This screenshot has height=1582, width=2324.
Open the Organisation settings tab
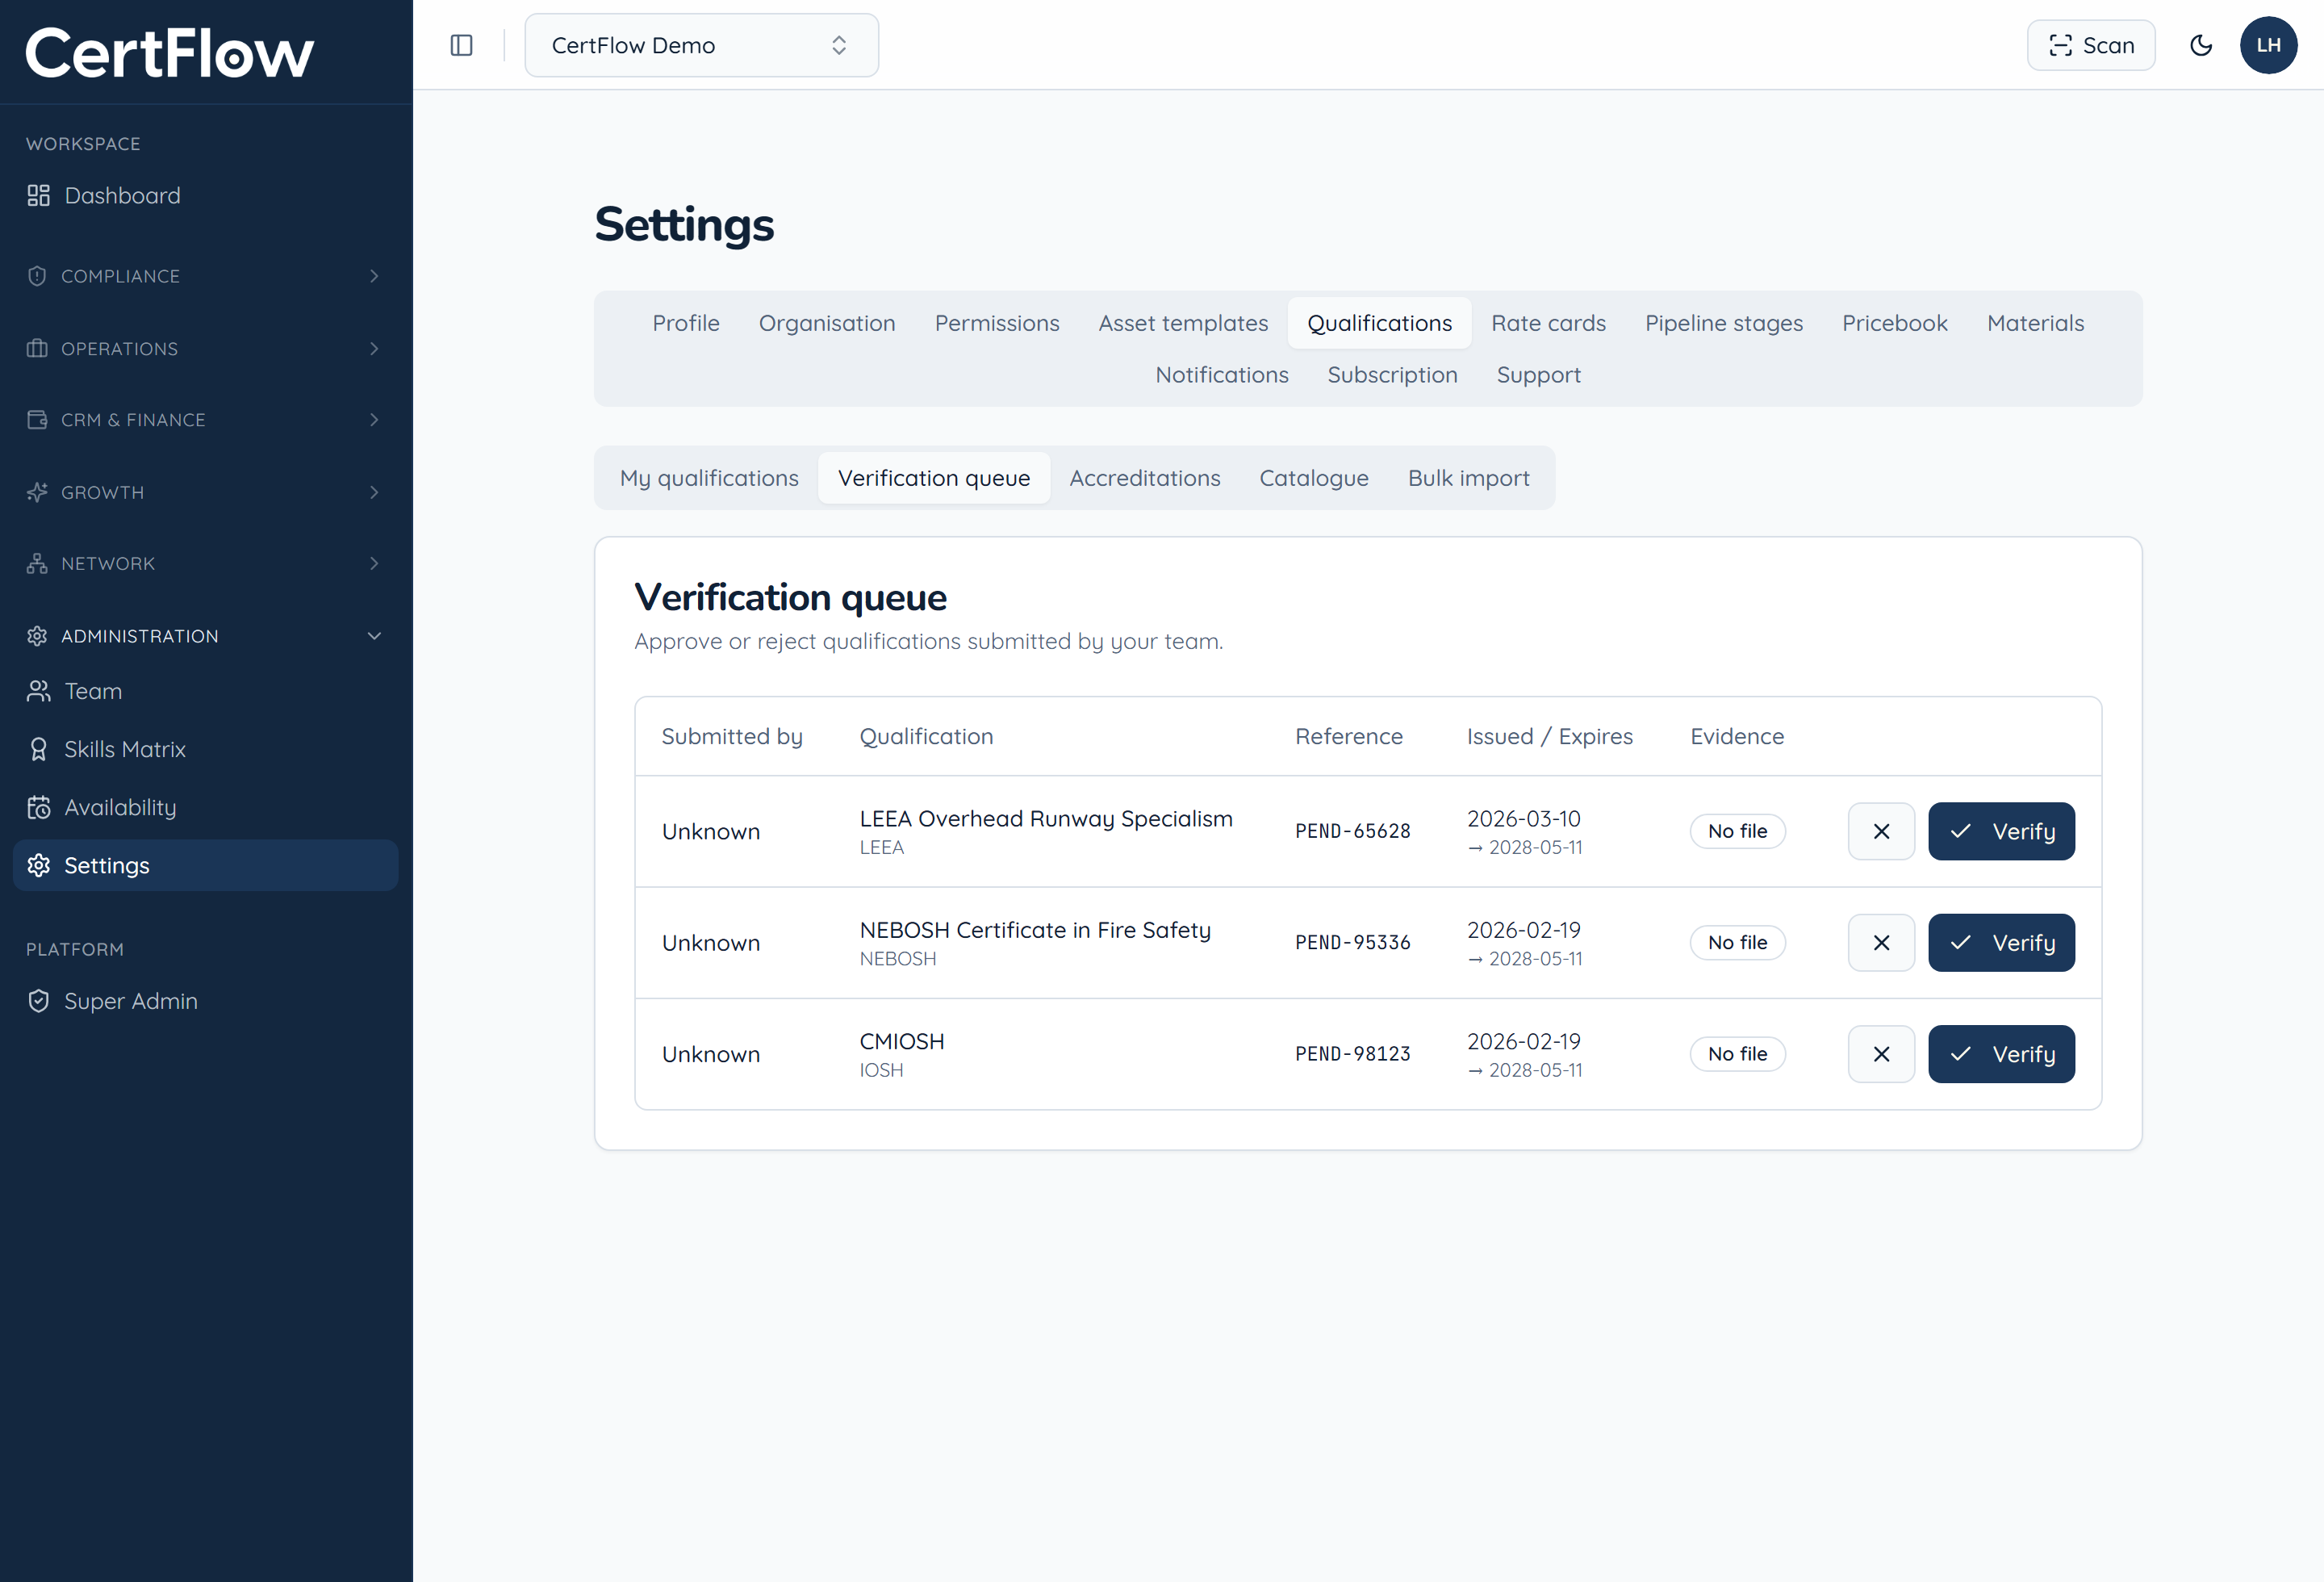[x=827, y=323]
